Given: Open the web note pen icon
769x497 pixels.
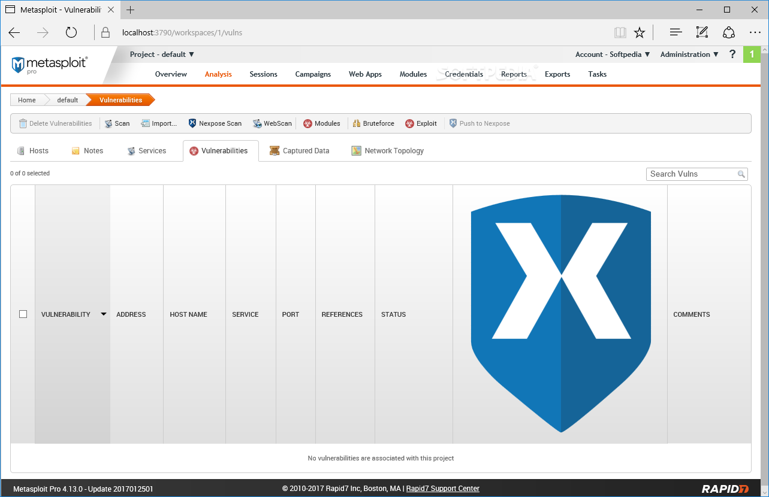Looking at the screenshot, I should coord(702,32).
